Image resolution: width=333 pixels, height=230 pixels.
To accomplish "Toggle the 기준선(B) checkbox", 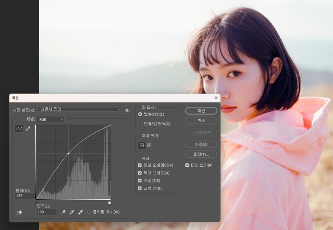I will [140, 181].
